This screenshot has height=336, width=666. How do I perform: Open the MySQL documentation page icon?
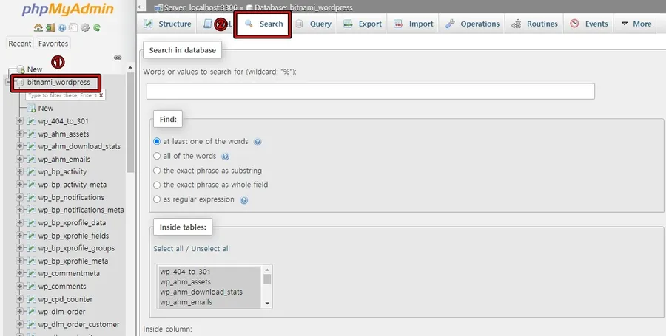click(x=73, y=28)
